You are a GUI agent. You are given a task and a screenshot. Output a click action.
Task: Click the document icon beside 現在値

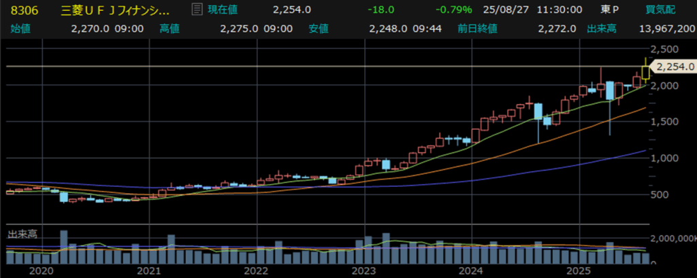pos(197,10)
